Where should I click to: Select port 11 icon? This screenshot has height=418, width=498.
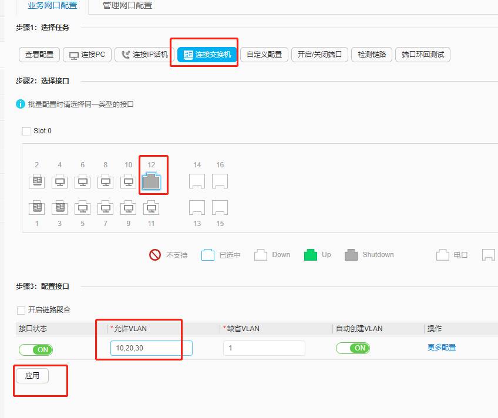[x=151, y=208]
